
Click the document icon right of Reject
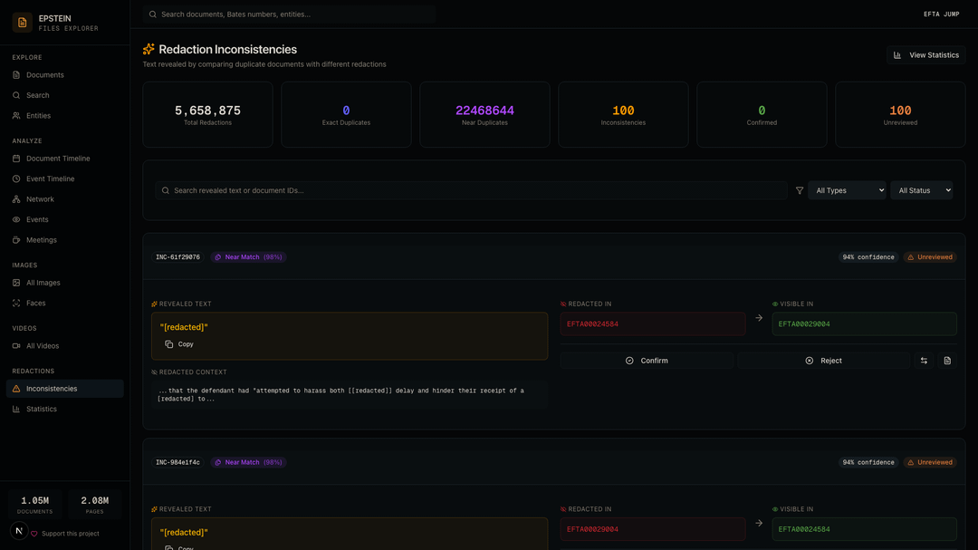(947, 361)
